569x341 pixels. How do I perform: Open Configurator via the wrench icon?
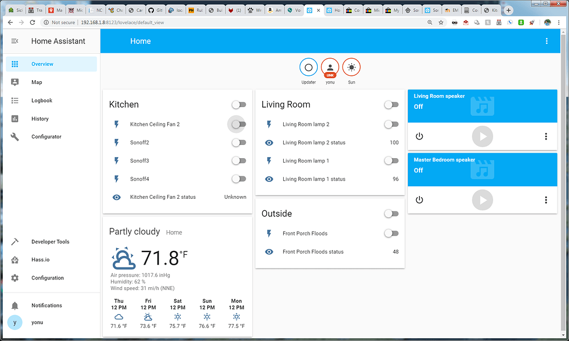coord(15,136)
